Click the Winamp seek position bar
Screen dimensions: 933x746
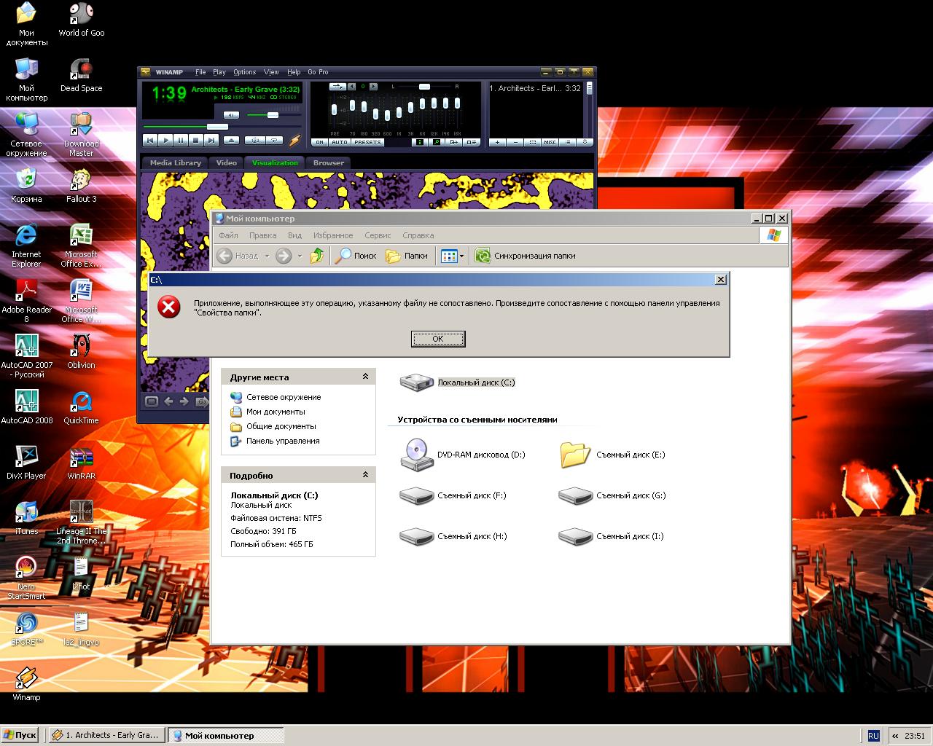(x=222, y=127)
